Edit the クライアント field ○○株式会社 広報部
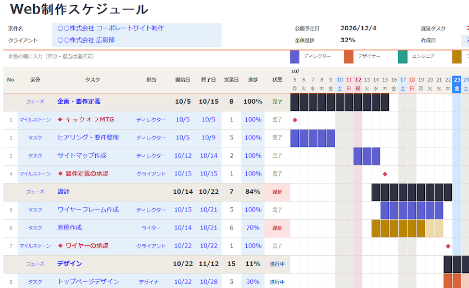The width and height of the screenshot is (469, 288). 137,41
